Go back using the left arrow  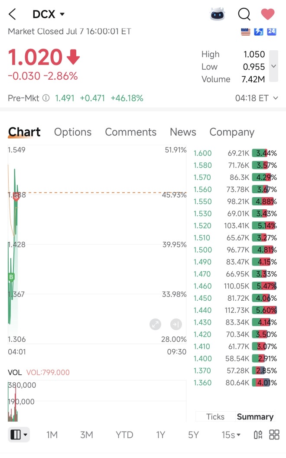point(12,14)
